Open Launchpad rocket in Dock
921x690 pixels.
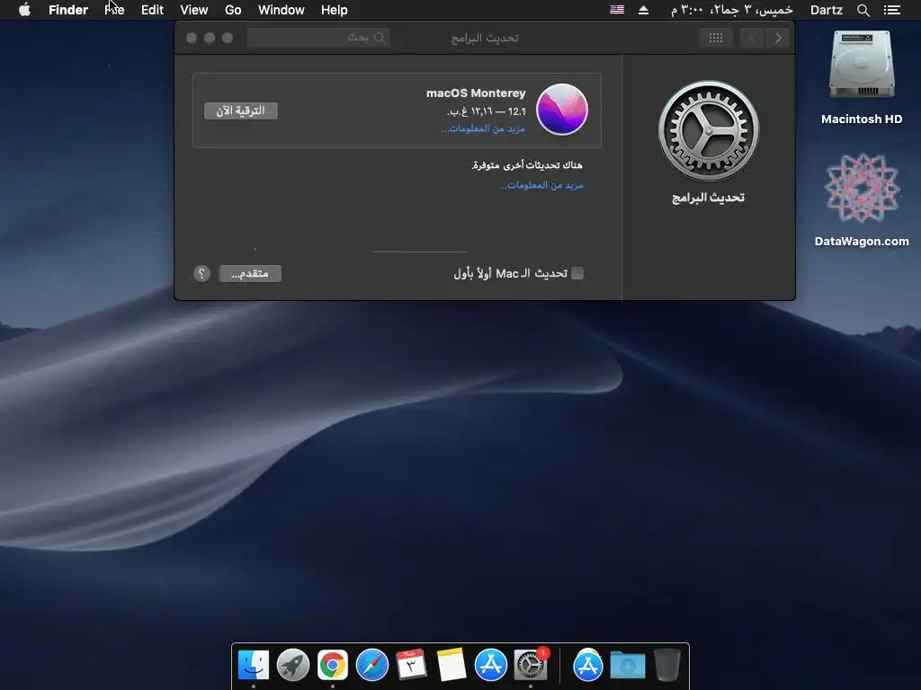click(293, 666)
